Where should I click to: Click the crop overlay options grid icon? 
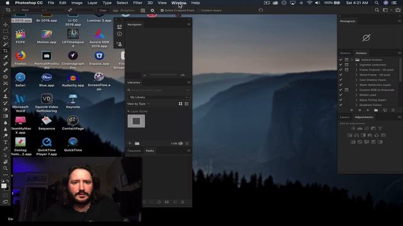(143, 11)
